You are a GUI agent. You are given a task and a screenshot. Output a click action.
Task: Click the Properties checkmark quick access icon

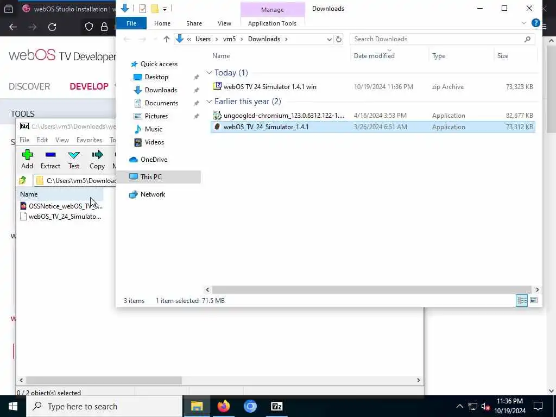click(143, 9)
